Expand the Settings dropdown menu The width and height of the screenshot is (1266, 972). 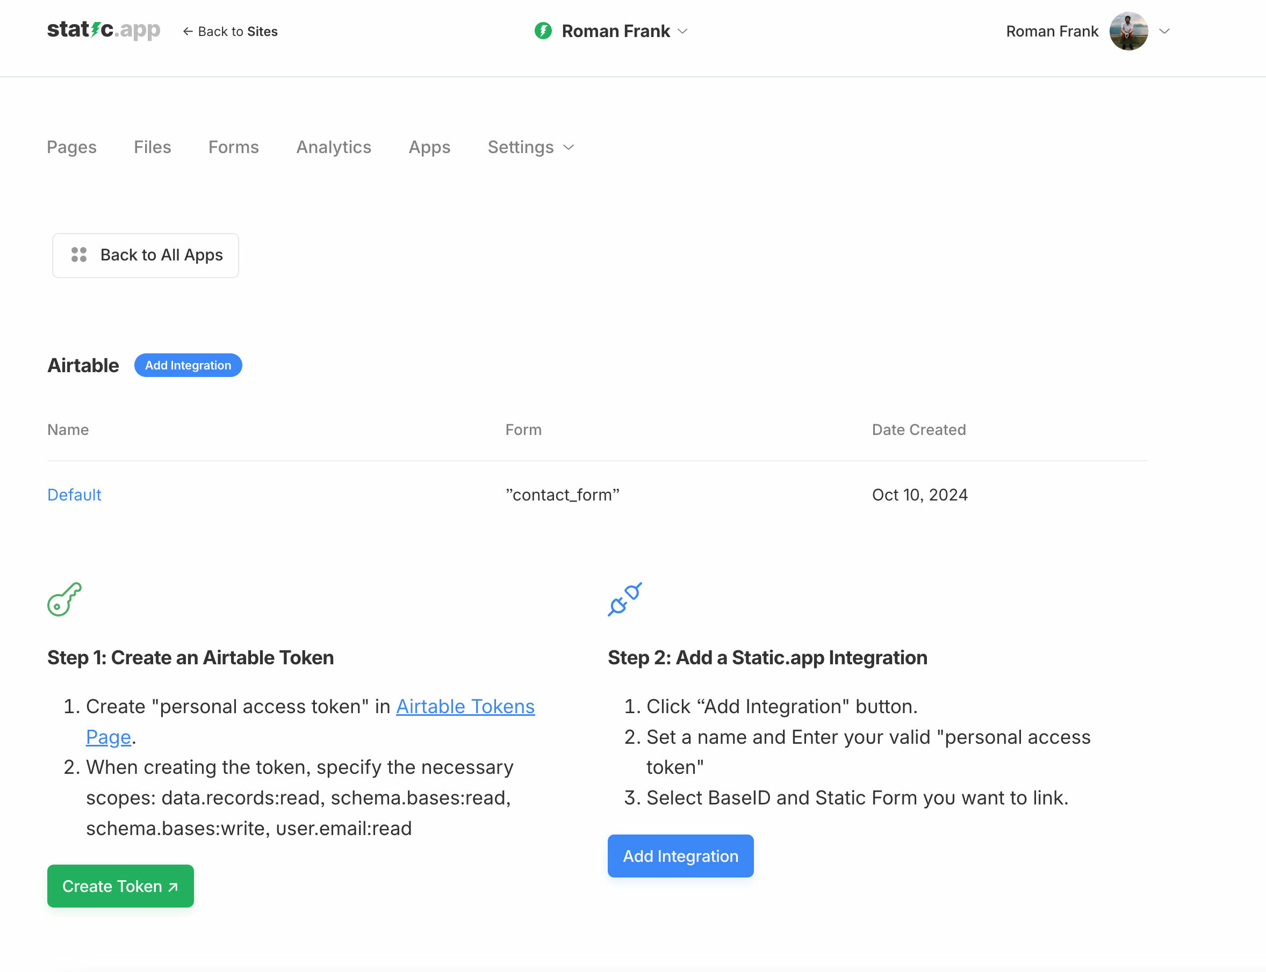pyautogui.click(x=531, y=147)
